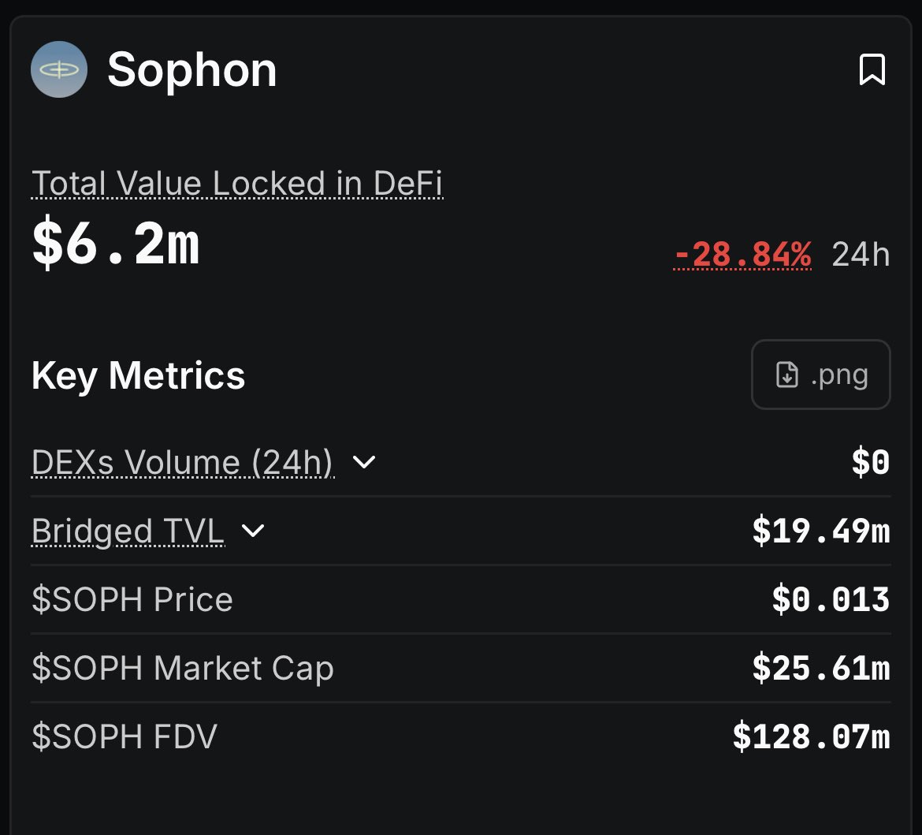The width and height of the screenshot is (922, 835).
Task: Select the $SOPH Price row label
Action: point(132,600)
